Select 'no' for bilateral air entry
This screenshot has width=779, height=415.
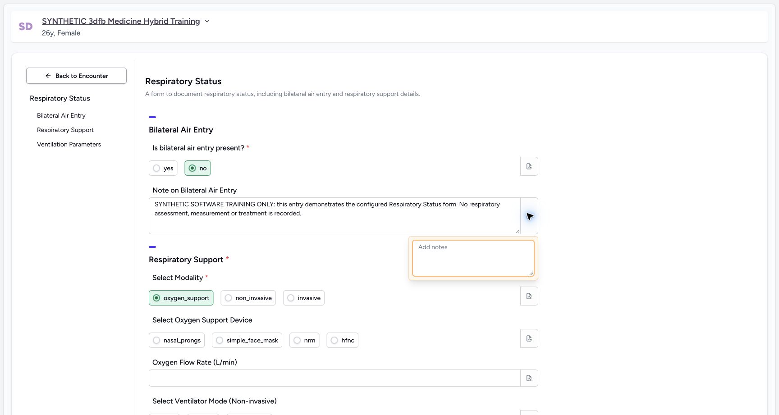[197, 168]
